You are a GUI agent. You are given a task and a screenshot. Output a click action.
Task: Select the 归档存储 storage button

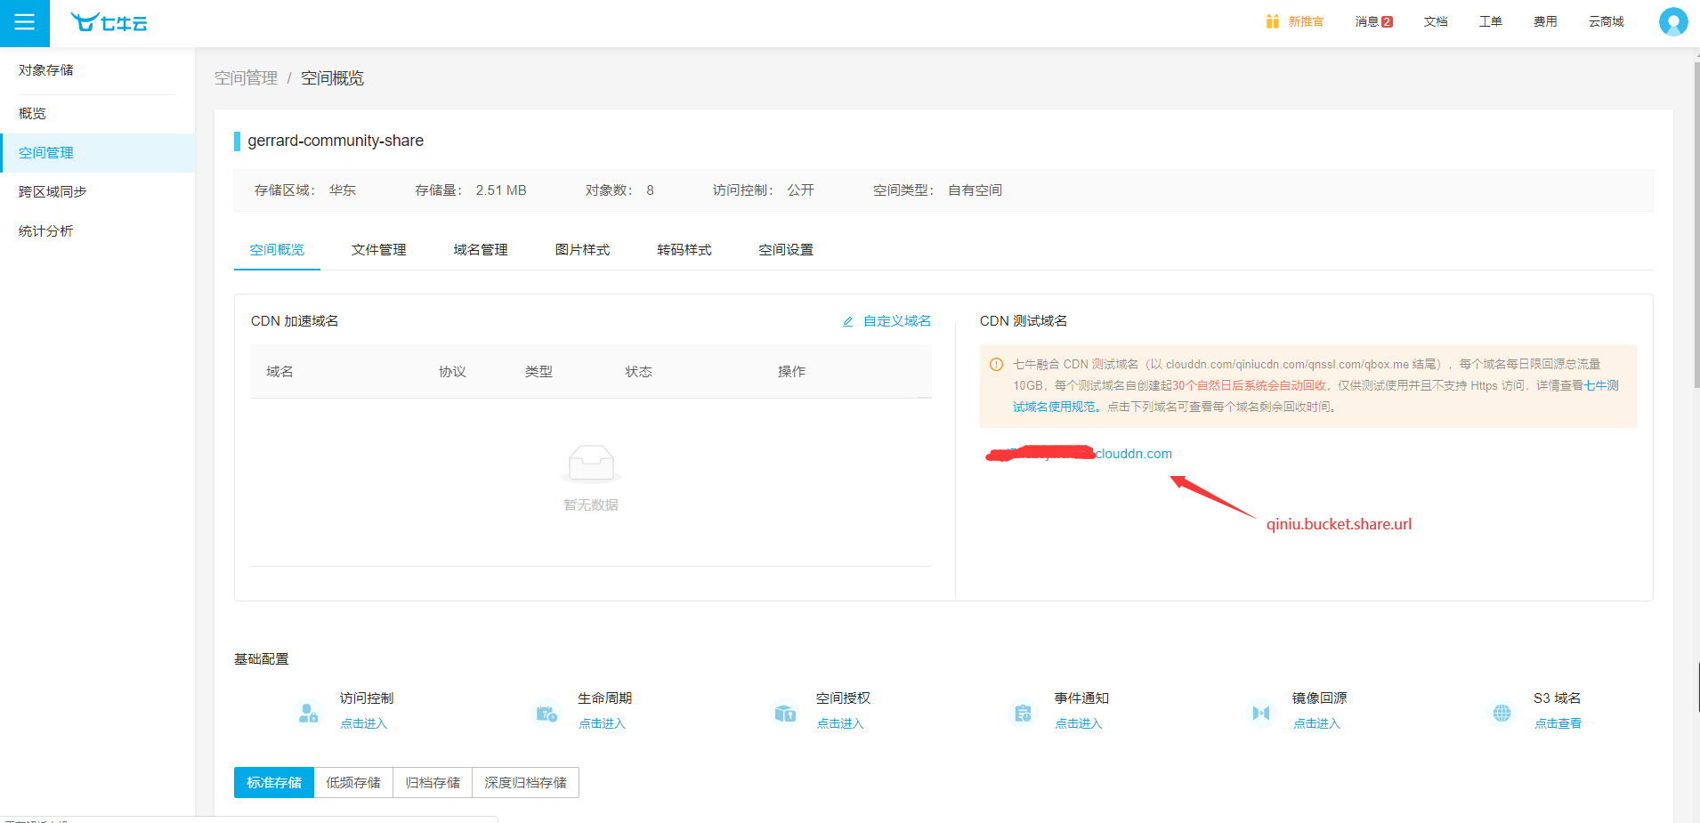coord(433,783)
